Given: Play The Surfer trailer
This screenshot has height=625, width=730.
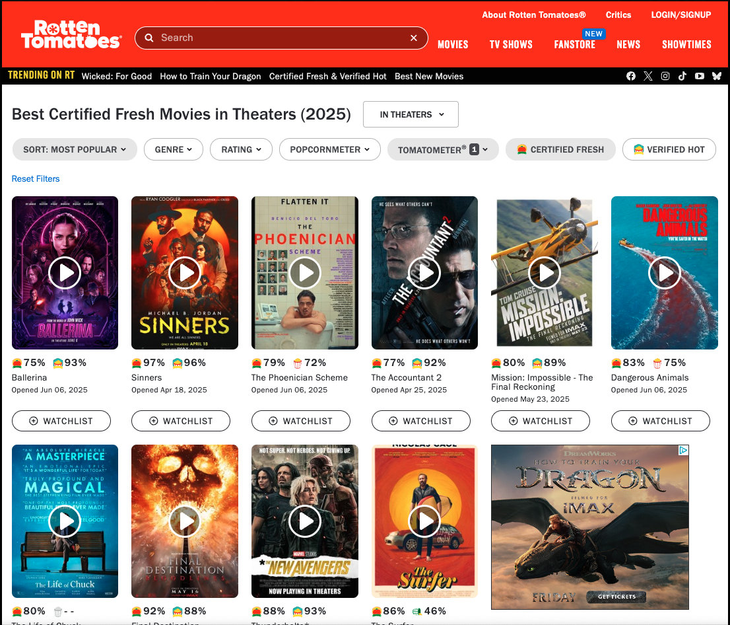Looking at the screenshot, I should pos(424,521).
